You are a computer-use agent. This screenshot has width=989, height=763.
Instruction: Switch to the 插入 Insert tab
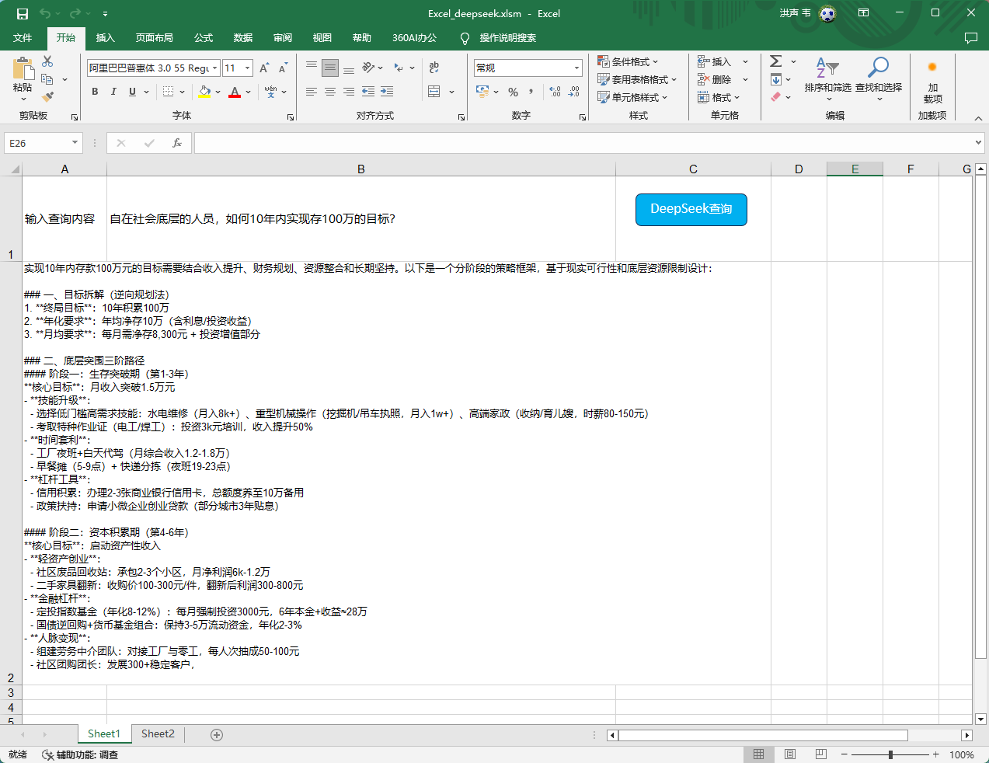click(x=105, y=37)
